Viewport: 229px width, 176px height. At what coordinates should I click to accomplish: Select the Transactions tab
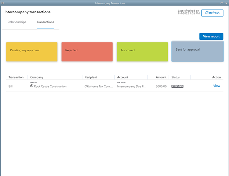46,22
